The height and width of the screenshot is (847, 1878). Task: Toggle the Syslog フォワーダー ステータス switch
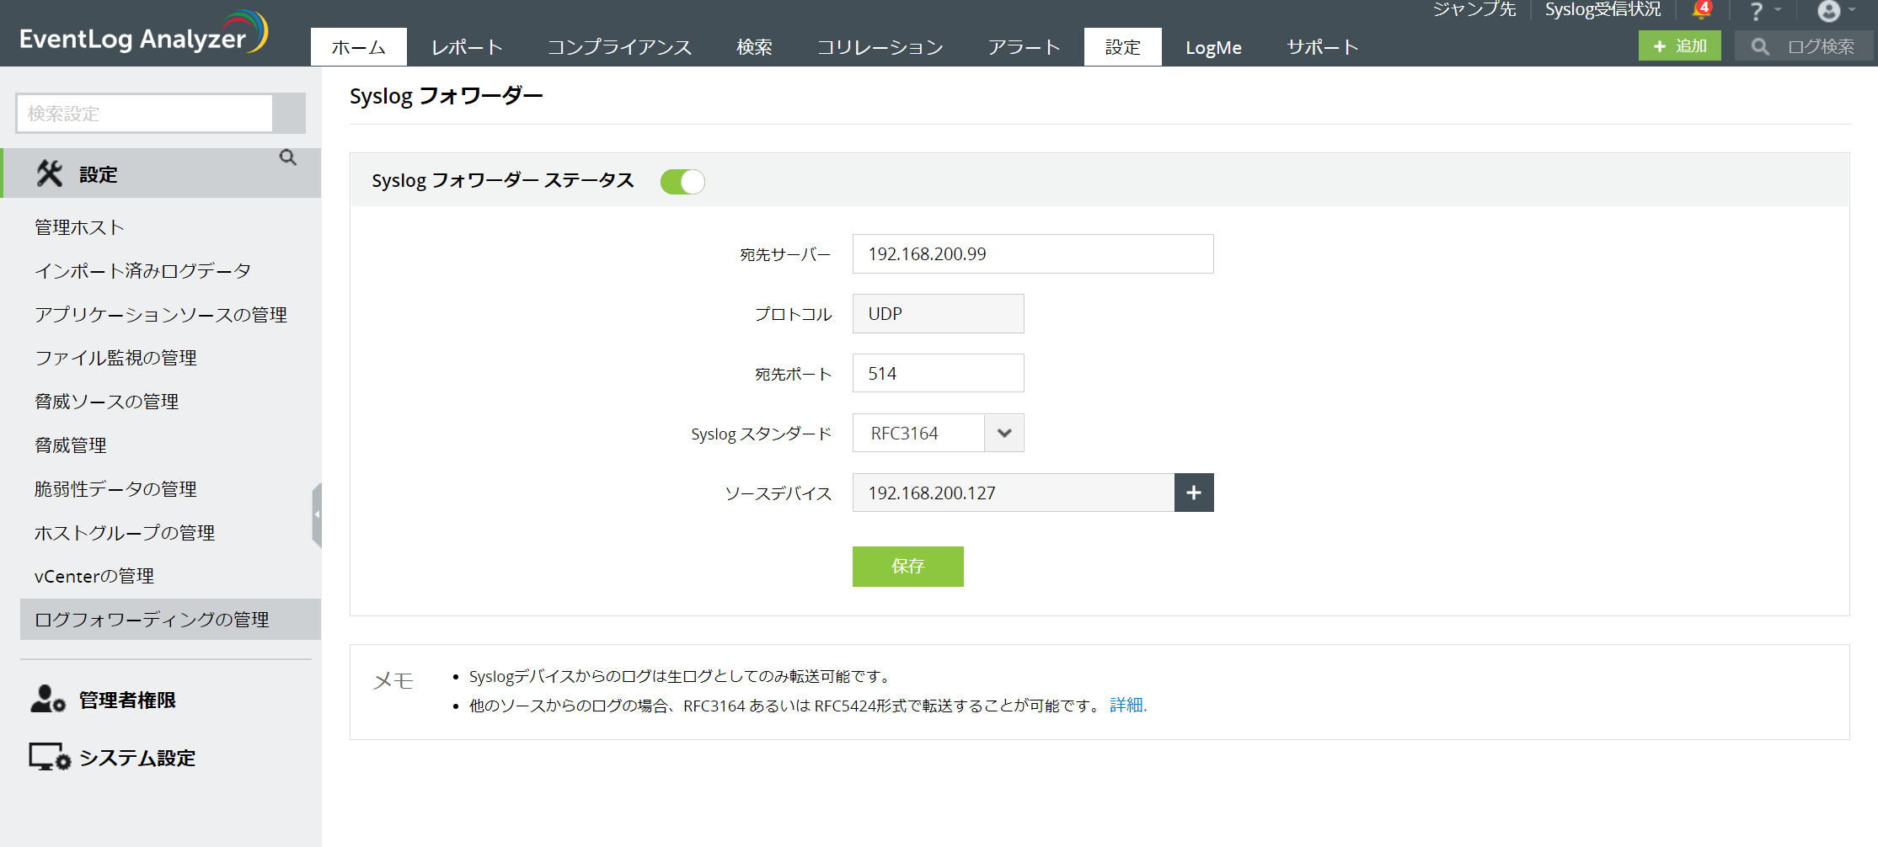point(682,181)
